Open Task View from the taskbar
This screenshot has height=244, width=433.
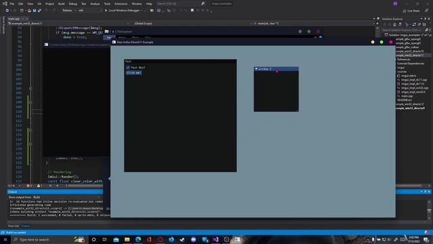pyautogui.click(x=105, y=239)
